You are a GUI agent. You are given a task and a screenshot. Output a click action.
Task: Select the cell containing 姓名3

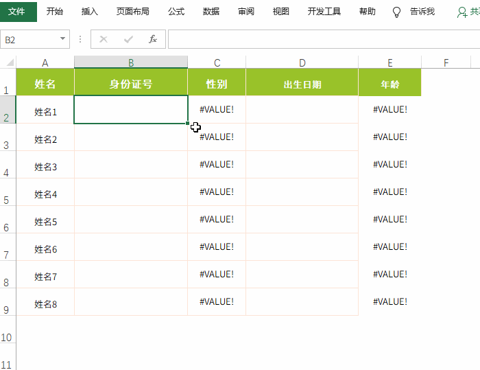tap(45, 165)
